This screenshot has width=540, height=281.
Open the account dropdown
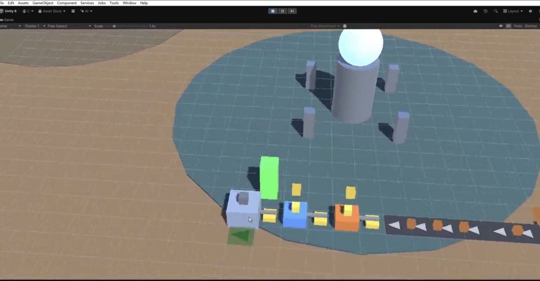[28, 11]
